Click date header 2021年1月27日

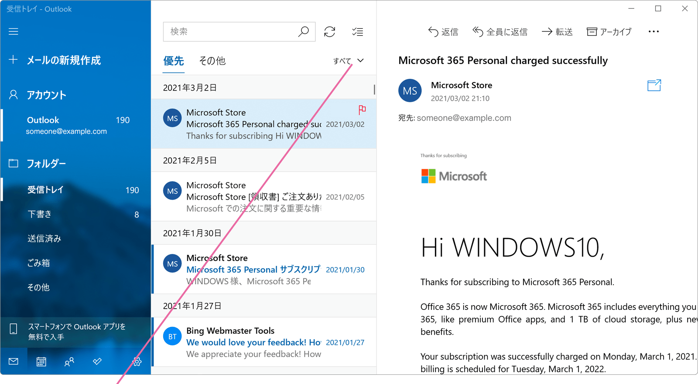coord(192,306)
